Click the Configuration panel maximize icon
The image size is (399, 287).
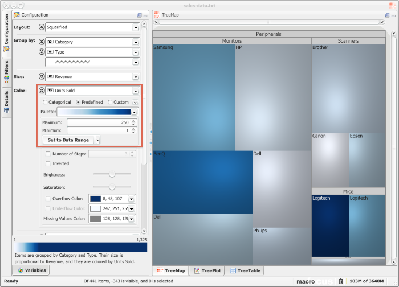tap(140, 15)
